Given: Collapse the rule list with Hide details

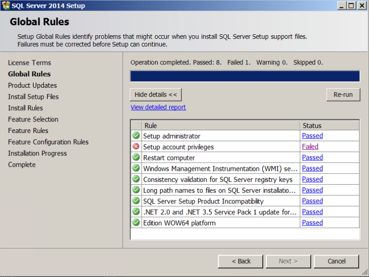Looking at the screenshot, I should point(156,95).
